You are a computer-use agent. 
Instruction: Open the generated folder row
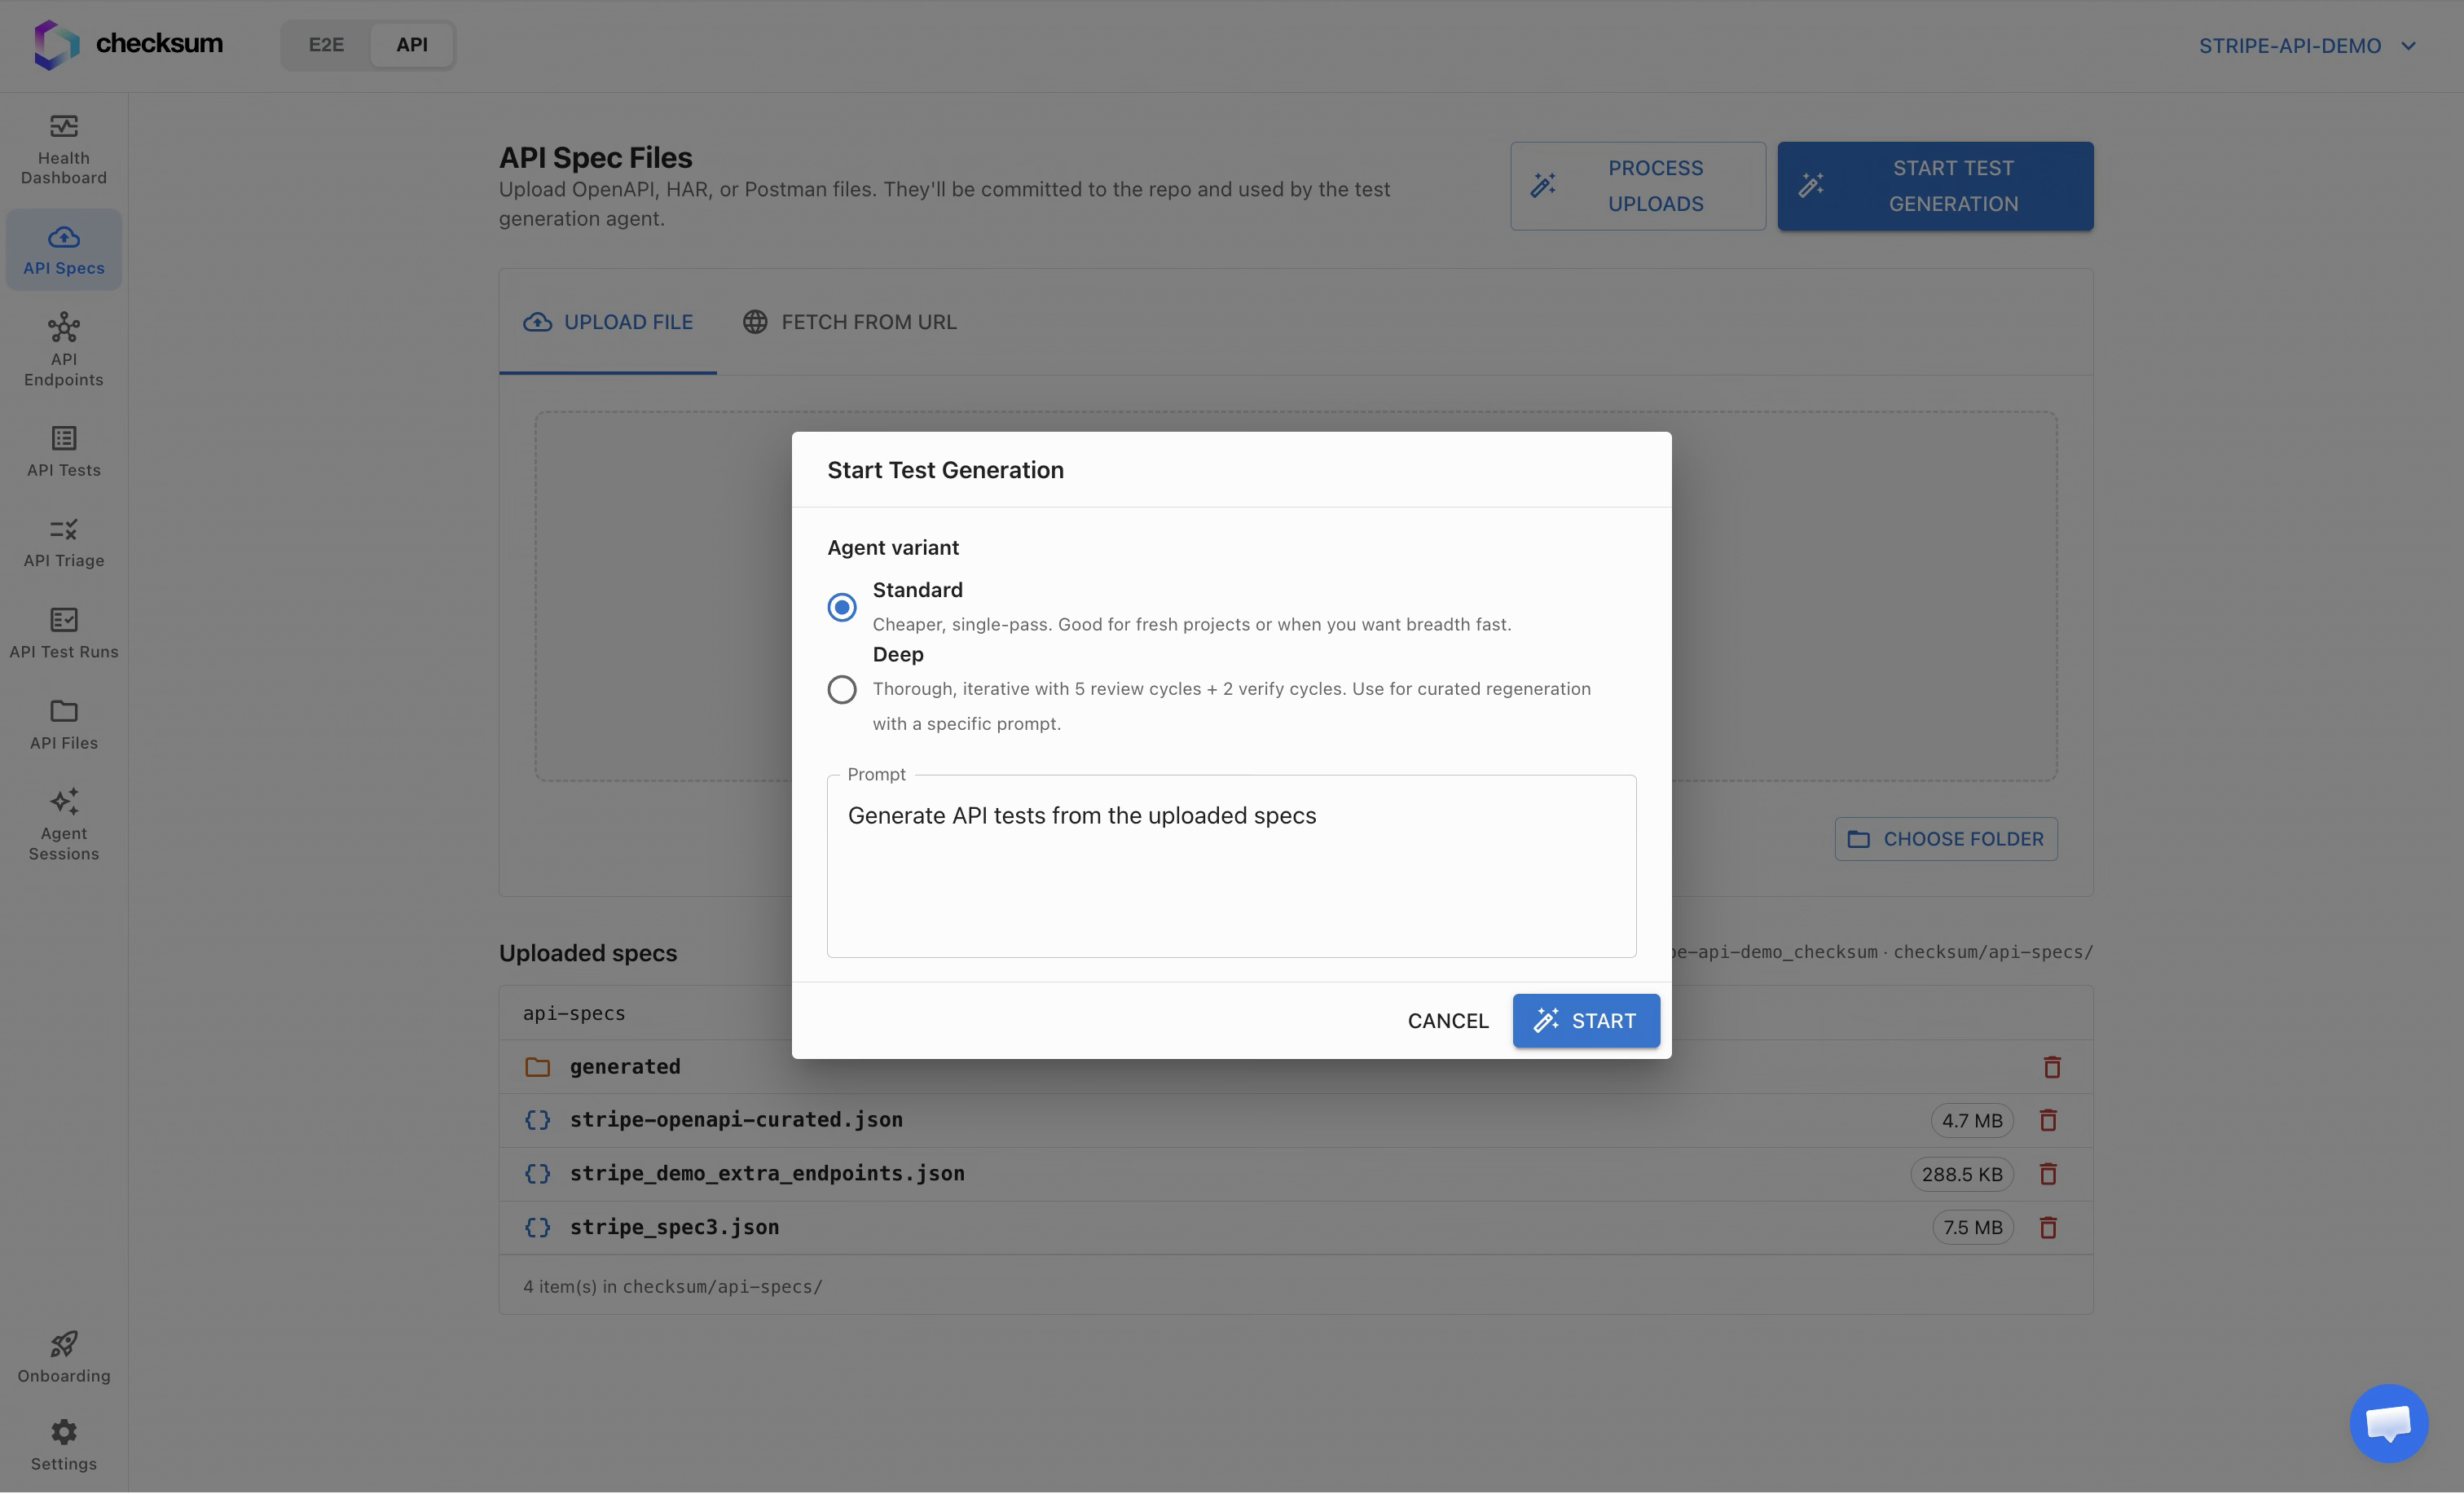pyautogui.click(x=1296, y=1067)
